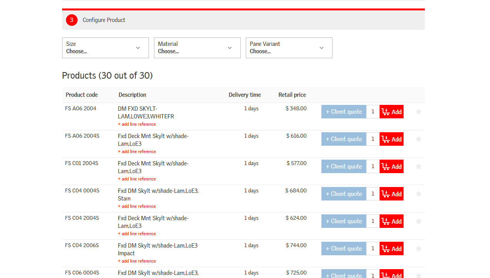Add FS A06 2004 to cart

(x=392, y=112)
